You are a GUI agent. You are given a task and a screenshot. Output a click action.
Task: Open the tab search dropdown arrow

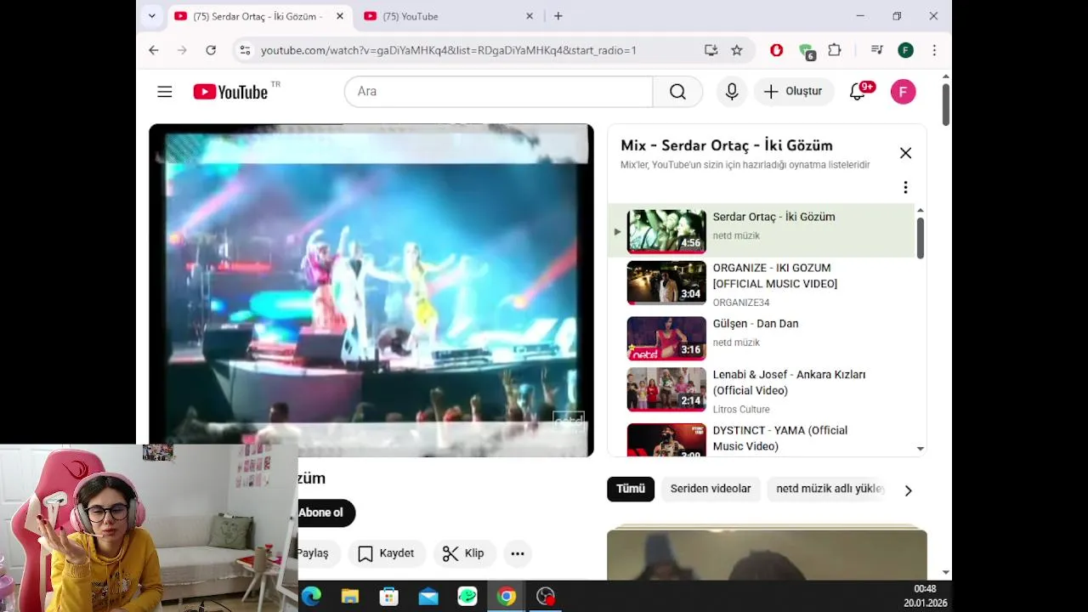tap(151, 16)
